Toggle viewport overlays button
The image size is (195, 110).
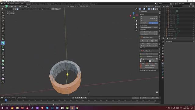(144, 9)
